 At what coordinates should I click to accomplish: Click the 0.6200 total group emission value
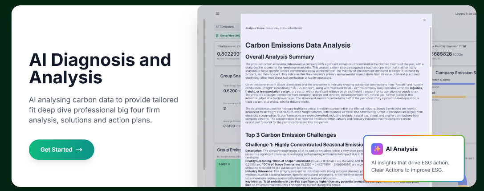click(230, 91)
